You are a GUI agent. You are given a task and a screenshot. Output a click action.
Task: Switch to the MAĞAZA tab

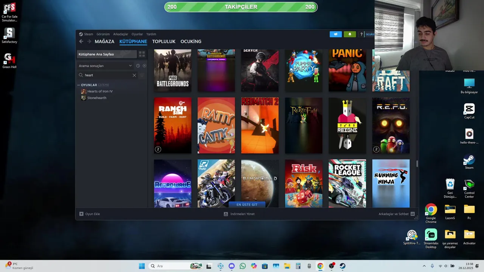104,42
